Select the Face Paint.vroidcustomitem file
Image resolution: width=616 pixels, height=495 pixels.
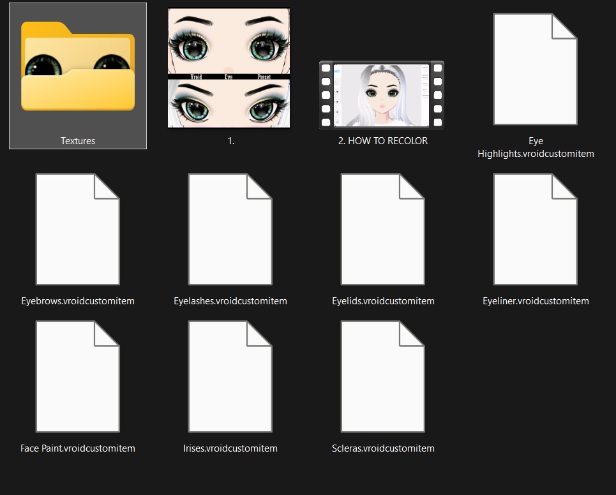click(x=78, y=376)
